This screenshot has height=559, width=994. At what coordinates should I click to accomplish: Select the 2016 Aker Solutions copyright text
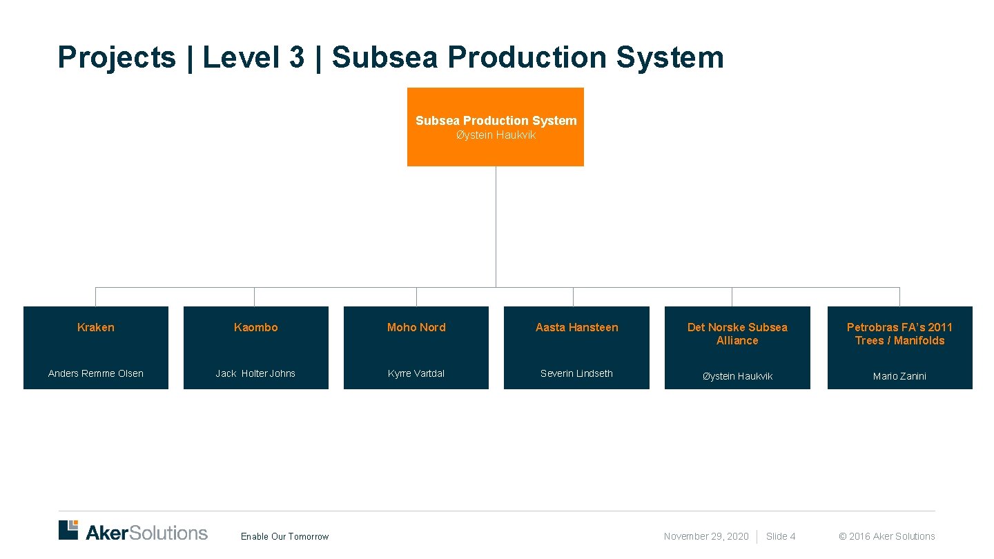pos(886,536)
